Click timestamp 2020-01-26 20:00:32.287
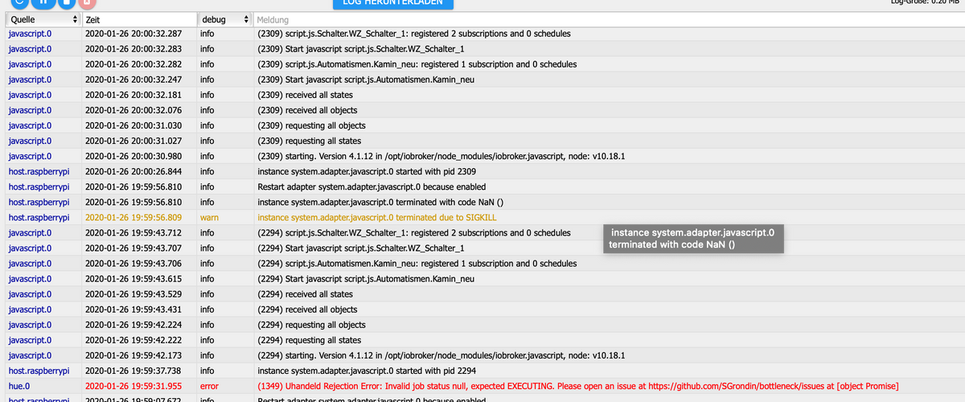 coord(133,34)
